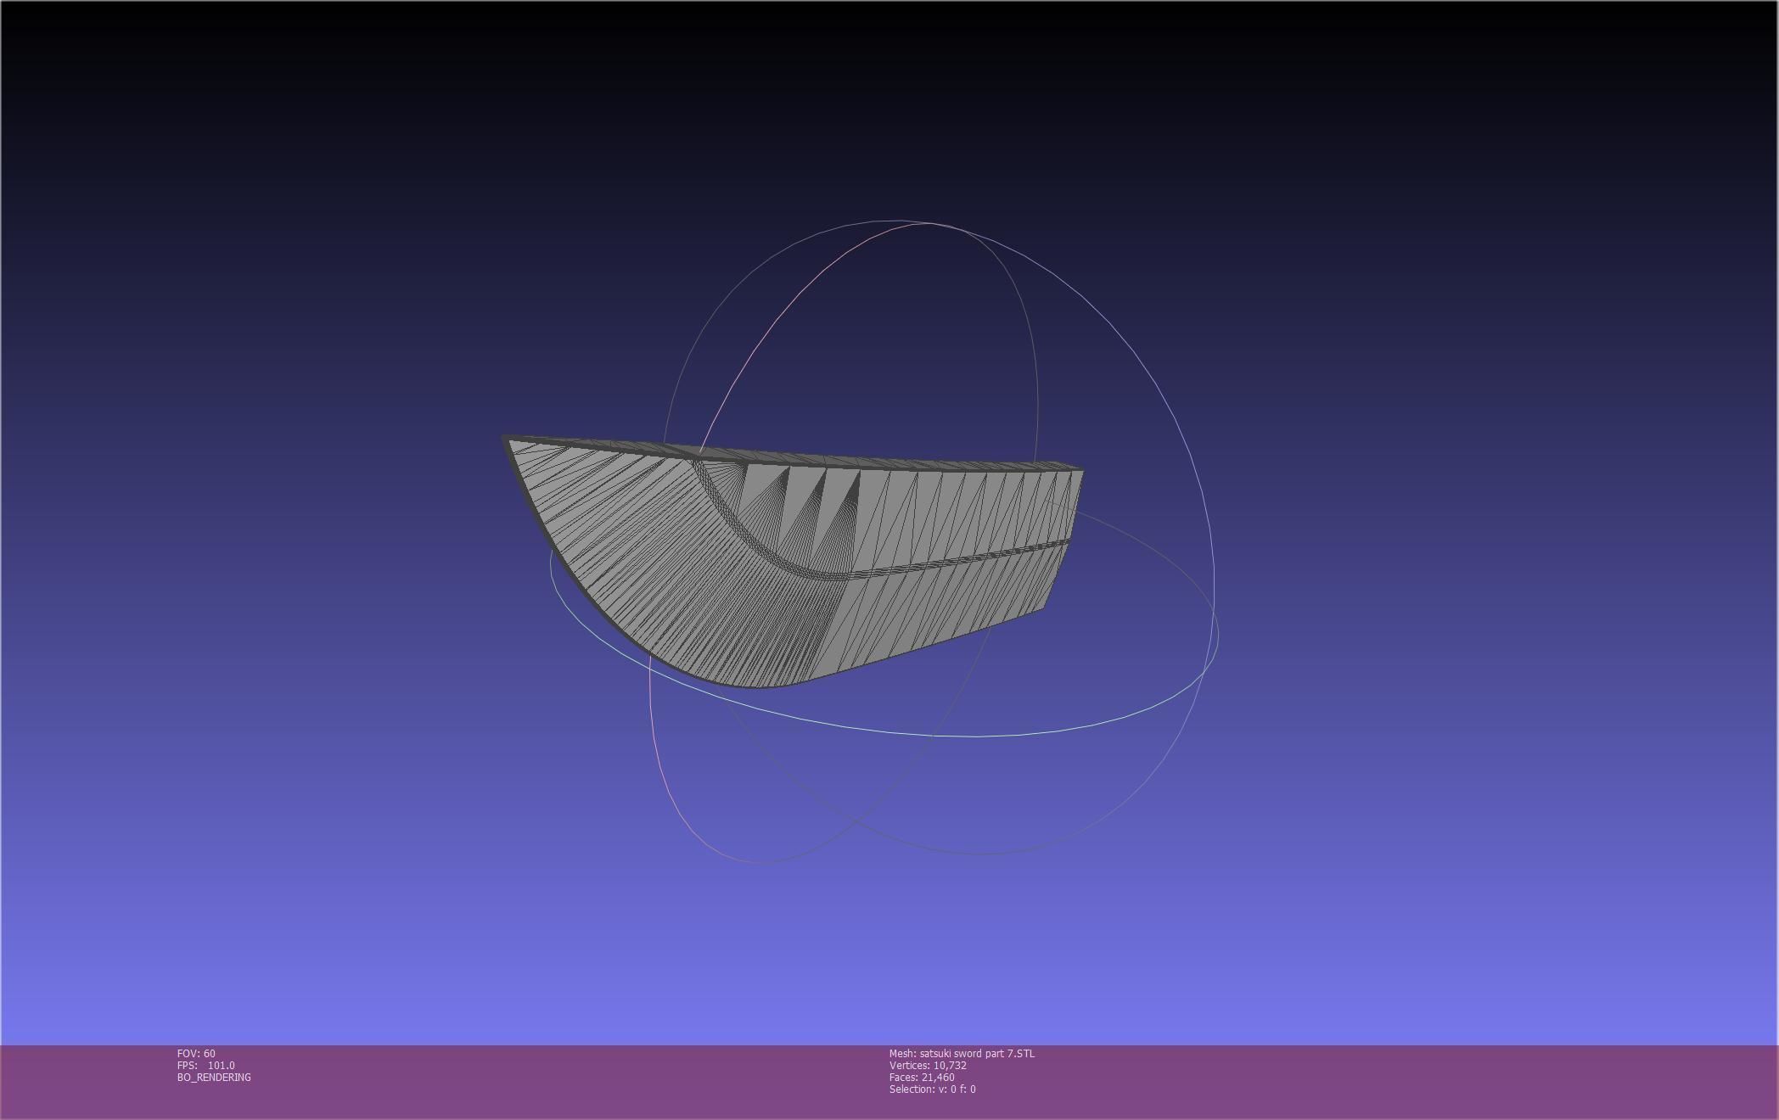Click the Vertices: 10,732 count
This screenshot has width=1779, height=1120.
coord(928,1066)
